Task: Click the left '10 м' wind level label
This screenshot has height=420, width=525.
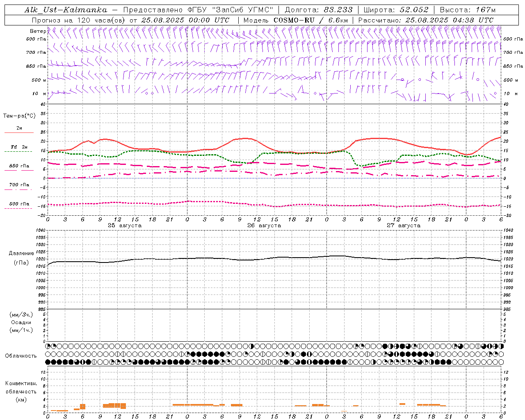Action: point(39,94)
